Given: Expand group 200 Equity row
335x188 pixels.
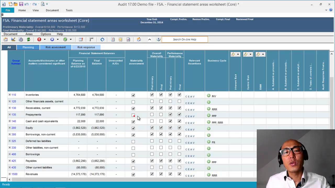Looking at the screenshot, I should [x=10, y=128].
